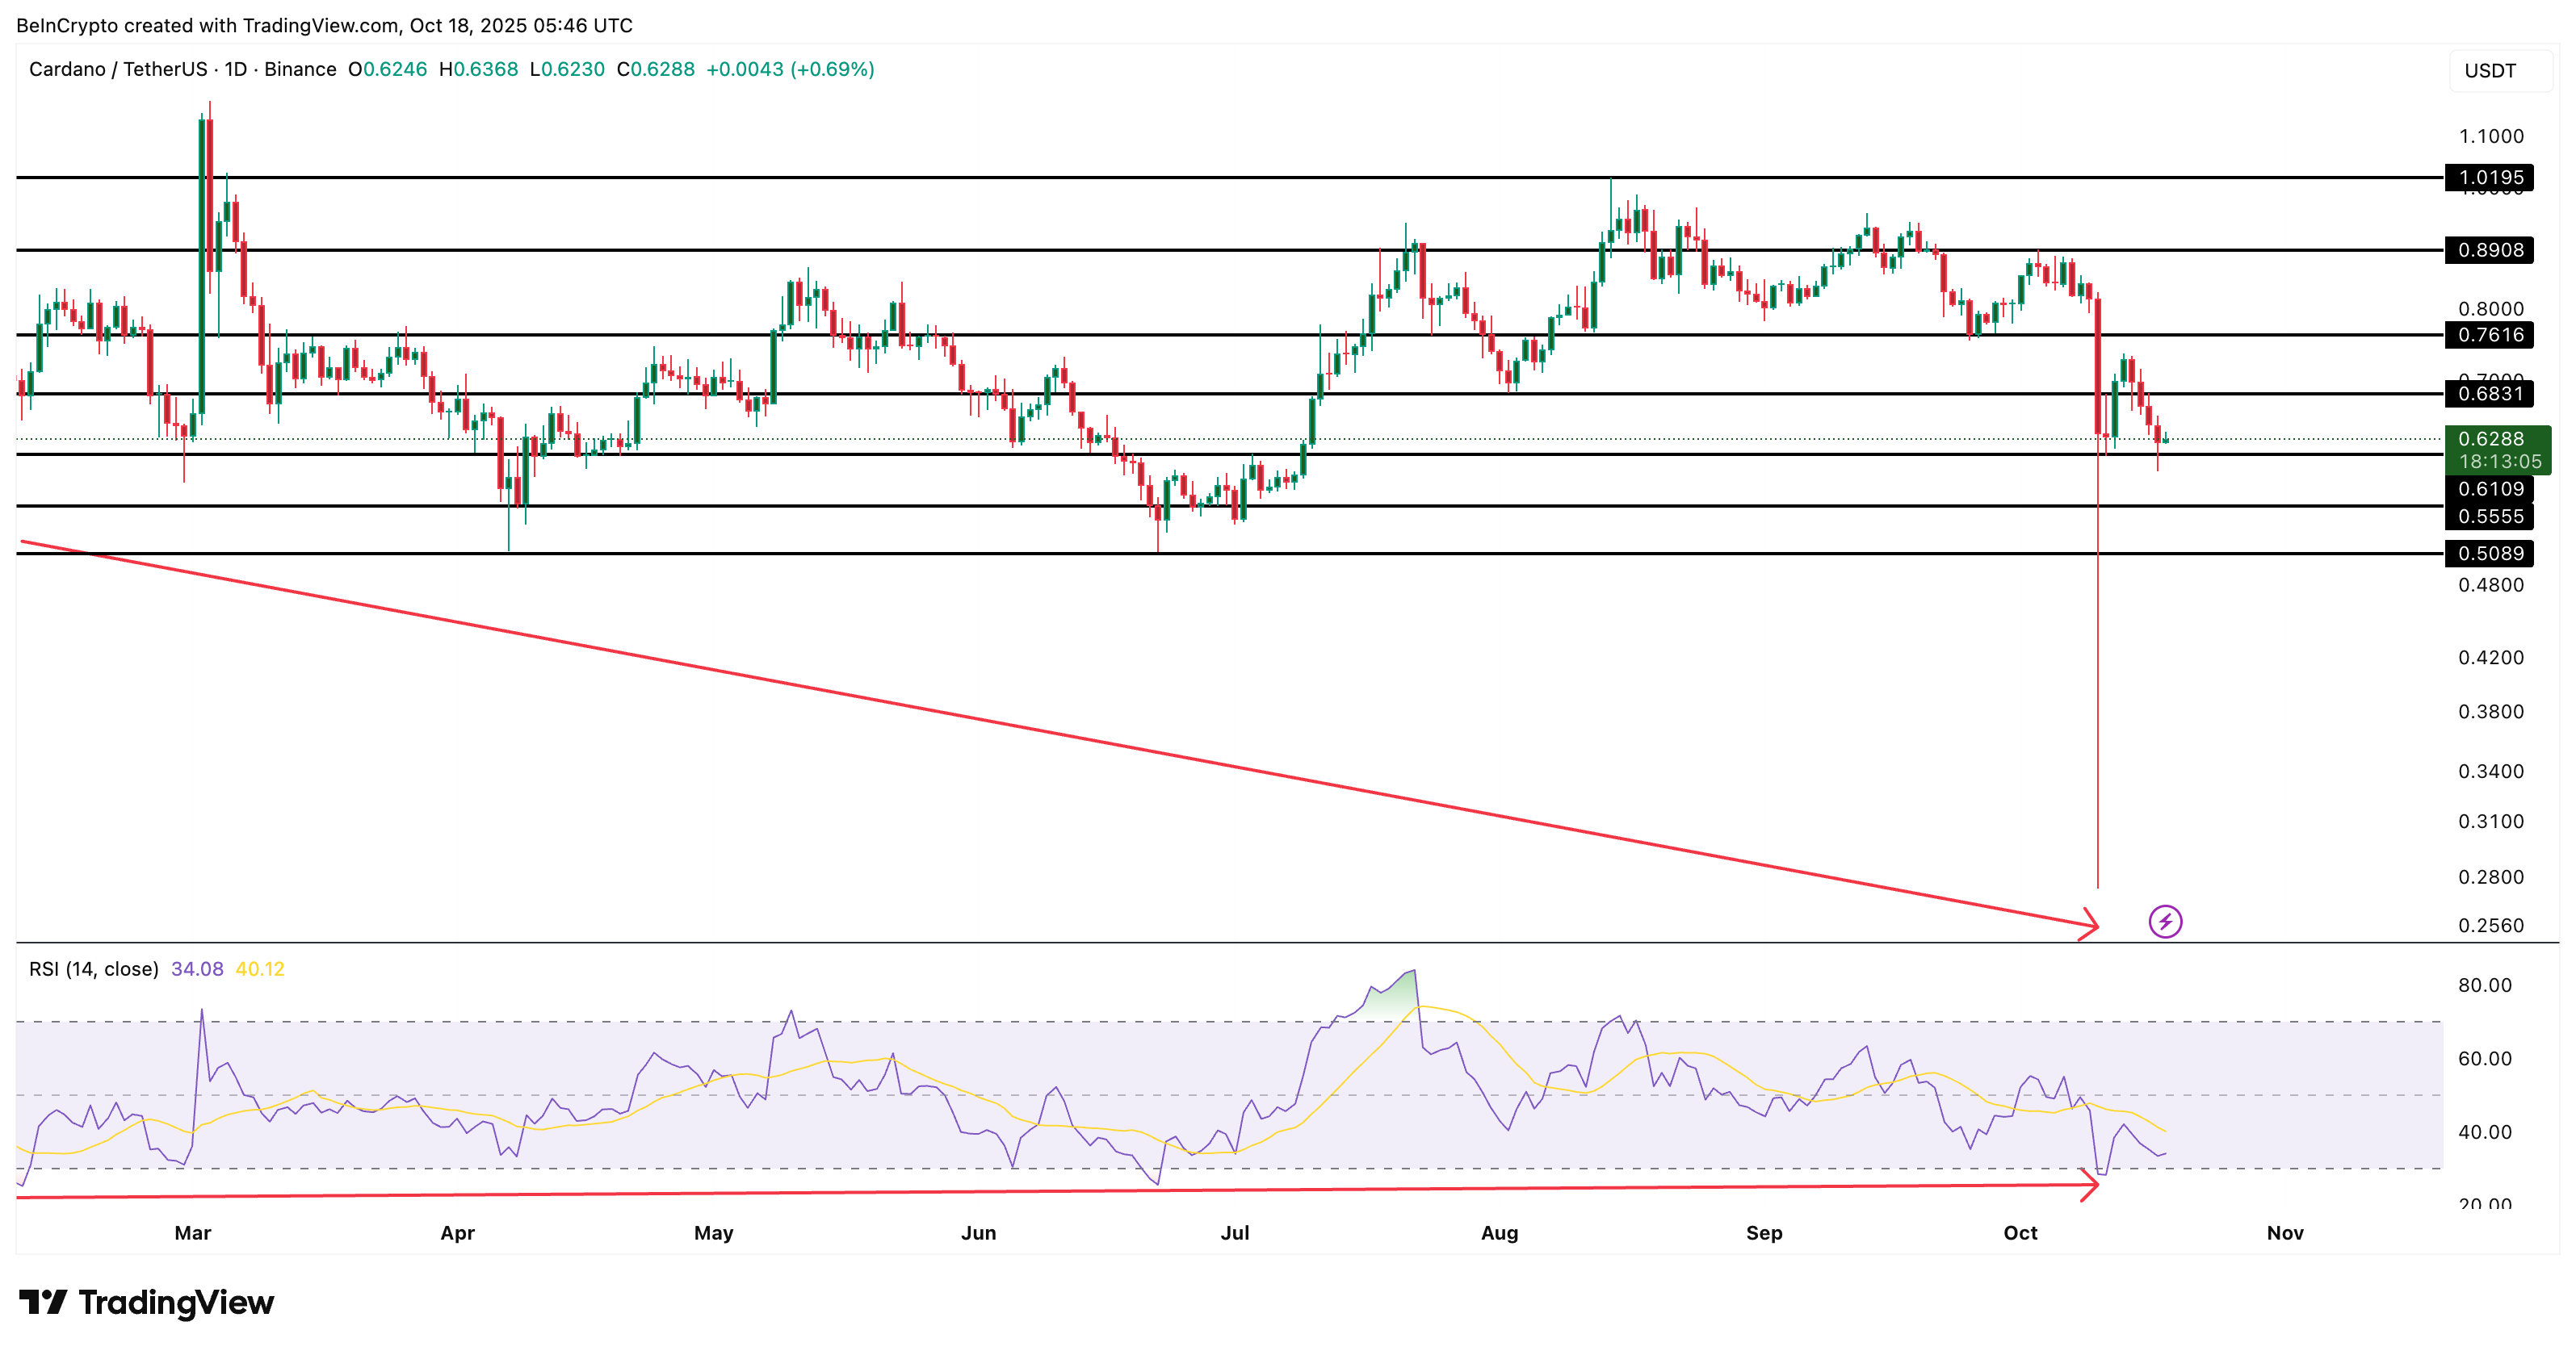Click the 0.5089 support level label
Image resolution: width=2576 pixels, height=1351 pixels.
tap(2493, 553)
